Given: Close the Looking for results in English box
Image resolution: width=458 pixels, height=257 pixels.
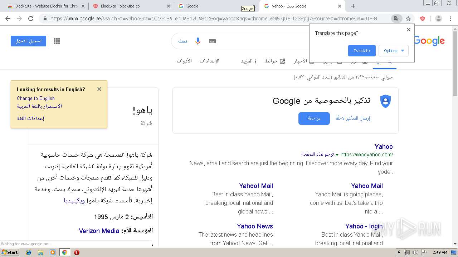Looking at the screenshot, I should tap(99, 89).
